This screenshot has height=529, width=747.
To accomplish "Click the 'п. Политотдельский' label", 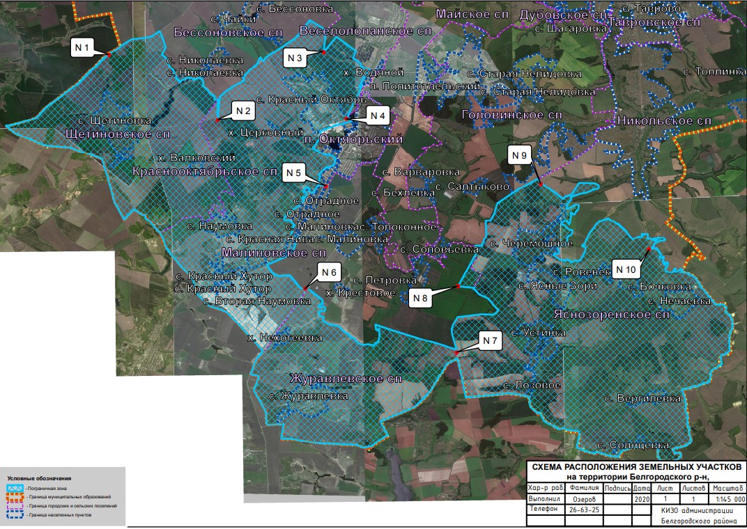I will 425,86.
